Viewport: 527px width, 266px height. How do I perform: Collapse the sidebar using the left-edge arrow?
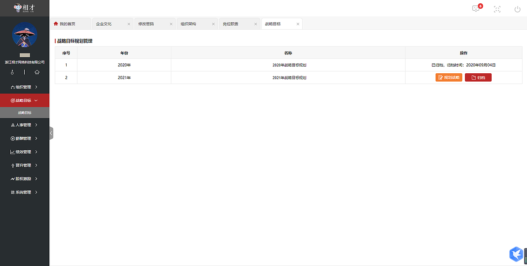[51, 133]
